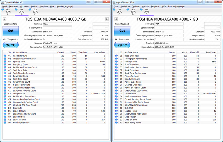Click Worst column header, left window
Image resolution: width=223 pixels, height=142 pixels.
tap(71, 52)
